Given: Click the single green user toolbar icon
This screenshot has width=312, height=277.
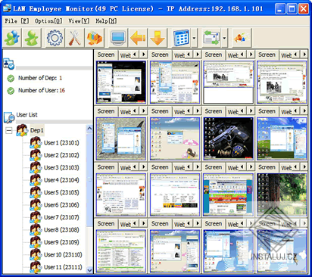Looking at the screenshot, I should (32, 38).
